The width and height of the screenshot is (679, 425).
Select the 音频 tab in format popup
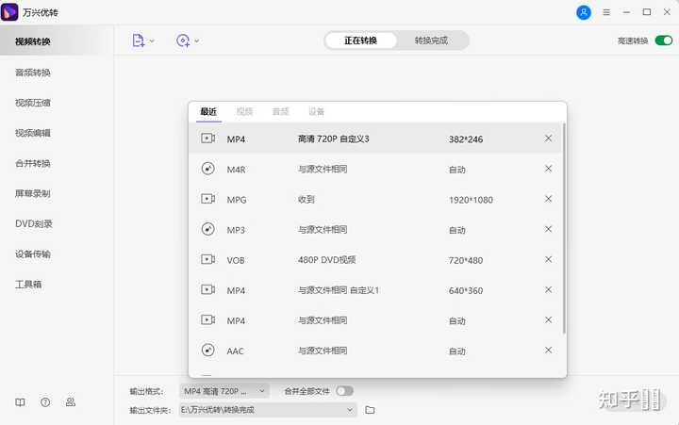click(281, 111)
